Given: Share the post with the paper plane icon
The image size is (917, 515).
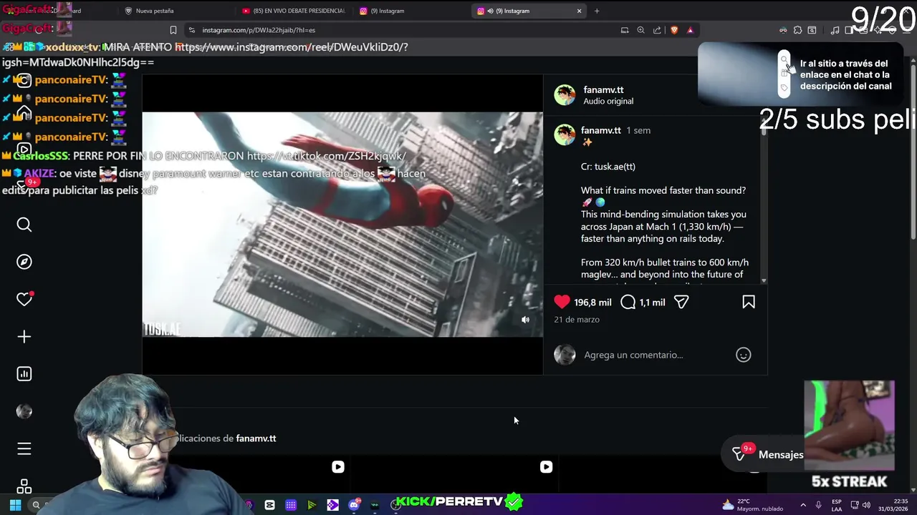Looking at the screenshot, I should pyautogui.click(x=681, y=302).
